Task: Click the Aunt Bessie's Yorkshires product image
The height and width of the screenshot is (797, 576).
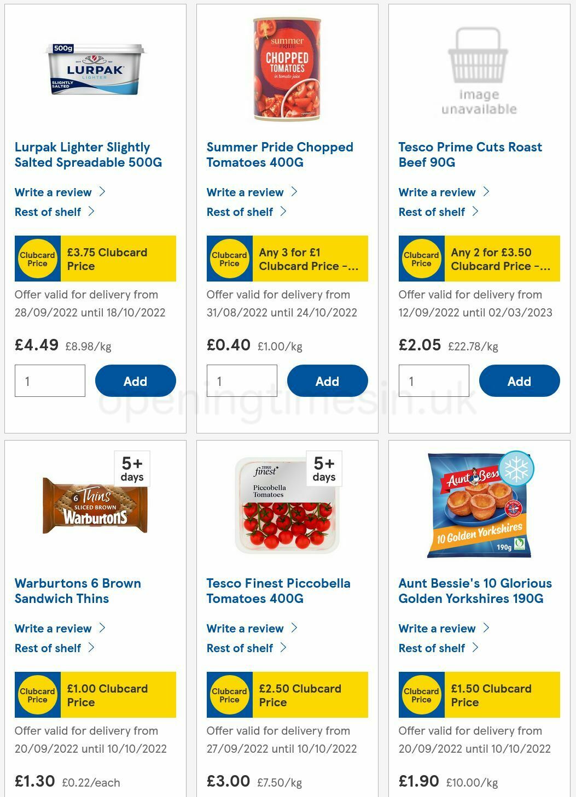Action: [479, 505]
